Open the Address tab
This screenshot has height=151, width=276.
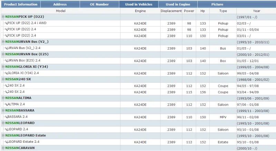pyautogui.click(x=60, y=4)
